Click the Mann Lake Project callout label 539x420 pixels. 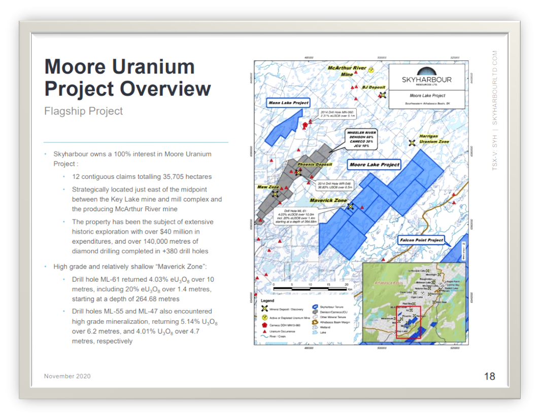click(288, 103)
